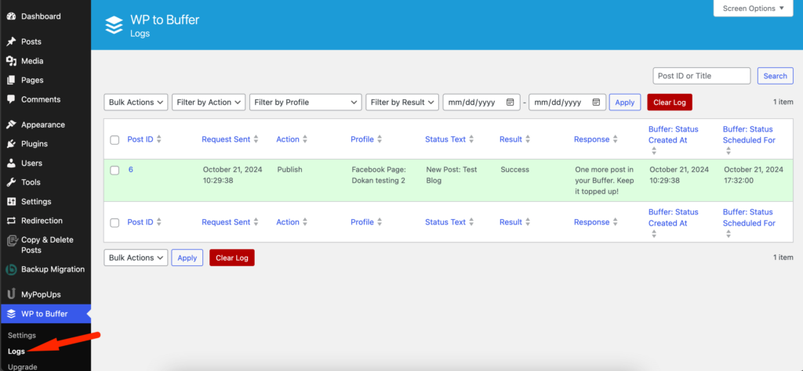This screenshot has height=371, width=803.
Task: Click the Redirection arrows icon
Action: point(11,221)
